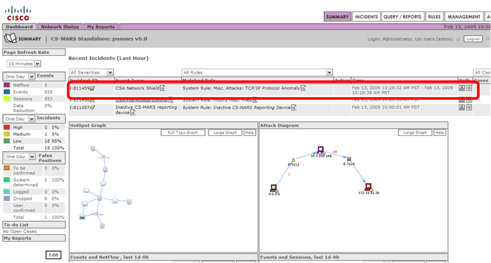Screen dimensions: 491x263
Task: Open the False Positives One Day dropdown
Action: (x=19, y=157)
